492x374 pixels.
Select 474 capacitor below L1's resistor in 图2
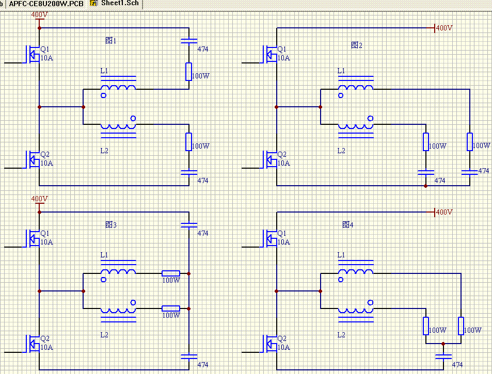(x=470, y=172)
